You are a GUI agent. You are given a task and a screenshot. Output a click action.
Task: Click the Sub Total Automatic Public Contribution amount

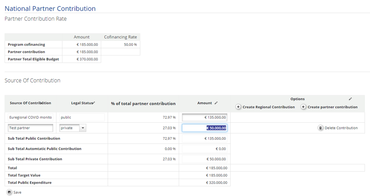(205, 149)
